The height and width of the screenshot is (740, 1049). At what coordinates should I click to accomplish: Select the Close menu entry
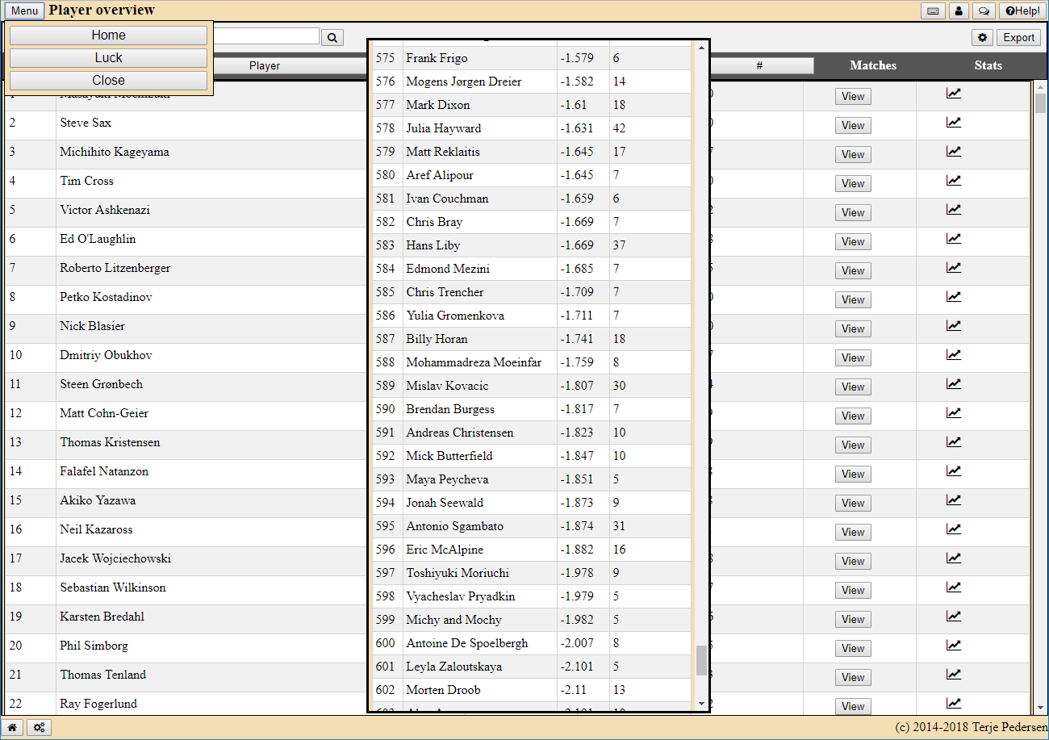click(x=108, y=81)
